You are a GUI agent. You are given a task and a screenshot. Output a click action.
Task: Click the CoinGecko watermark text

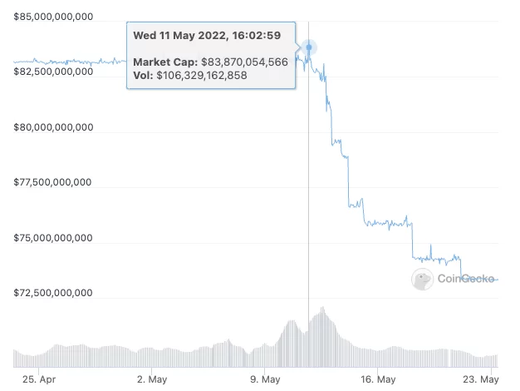pos(466,279)
